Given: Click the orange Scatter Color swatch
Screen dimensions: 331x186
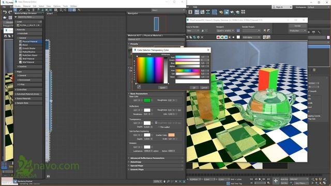Looking at the screenshot, I should point(171,135).
